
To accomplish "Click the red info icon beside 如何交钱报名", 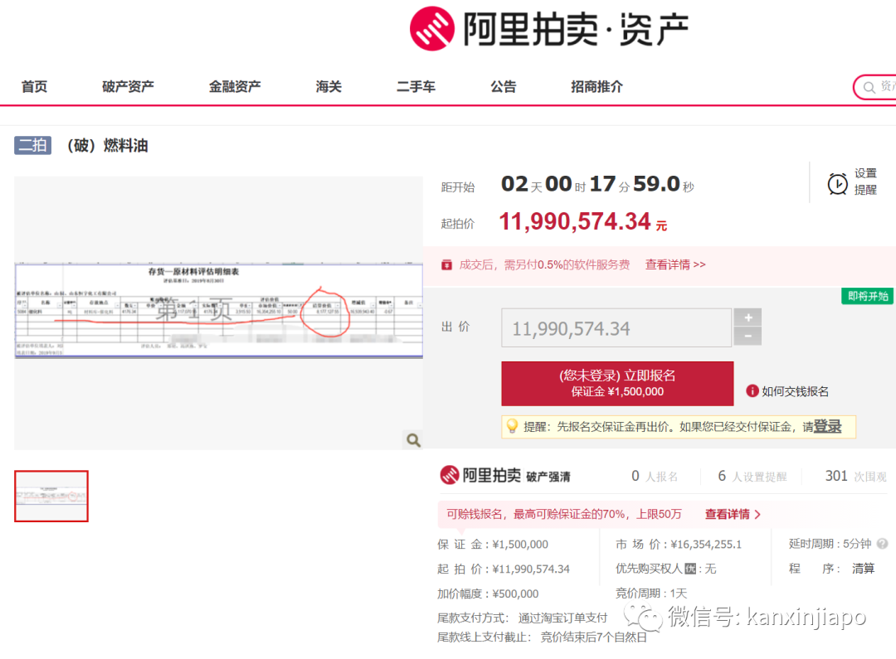I will [752, 391].
